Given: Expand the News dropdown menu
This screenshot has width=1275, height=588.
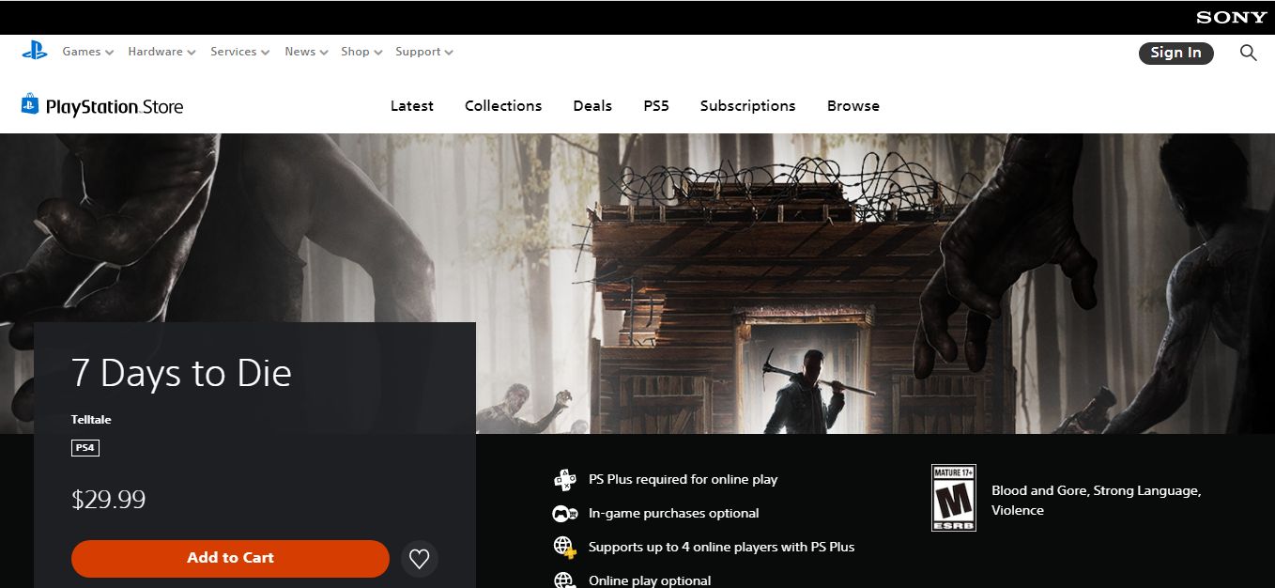Looking at the screenshot, I should (x=307, y=52).
